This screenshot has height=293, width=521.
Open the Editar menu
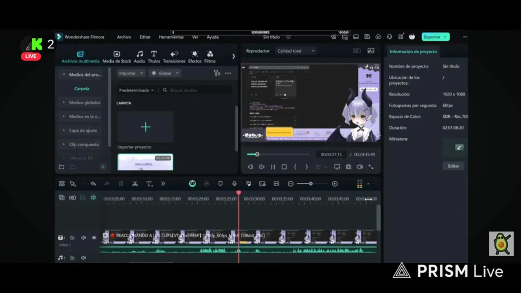tap(145, 37)
